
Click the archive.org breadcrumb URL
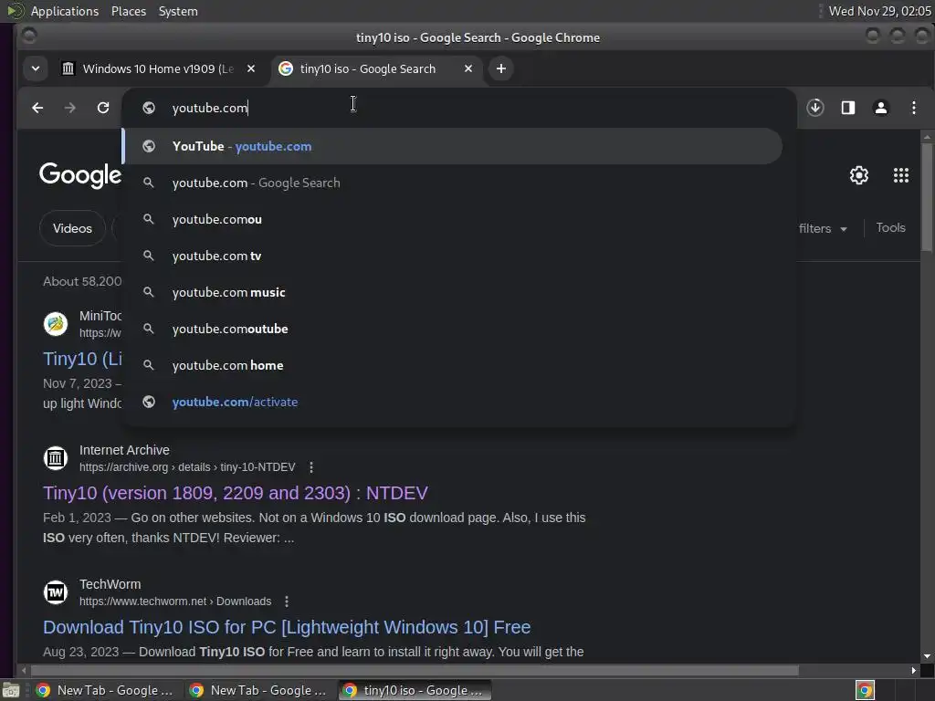pyautogui.click(x=187, y=467)
